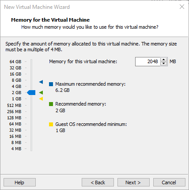Set slider to the 1 GB mark
The image size is (189, 190).
click(x=31, y=99)
